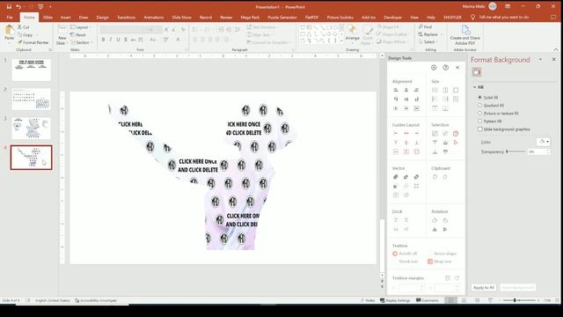
Task: Click the third Vector icon in top row
Action: tap(416, 177)
